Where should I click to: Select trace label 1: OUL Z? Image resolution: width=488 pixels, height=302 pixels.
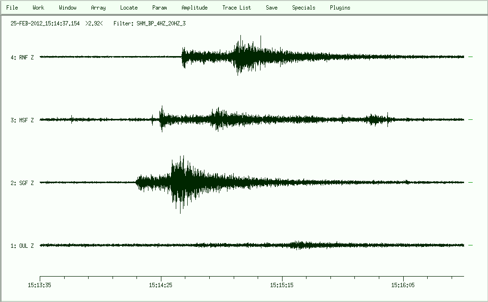point(23,246)
